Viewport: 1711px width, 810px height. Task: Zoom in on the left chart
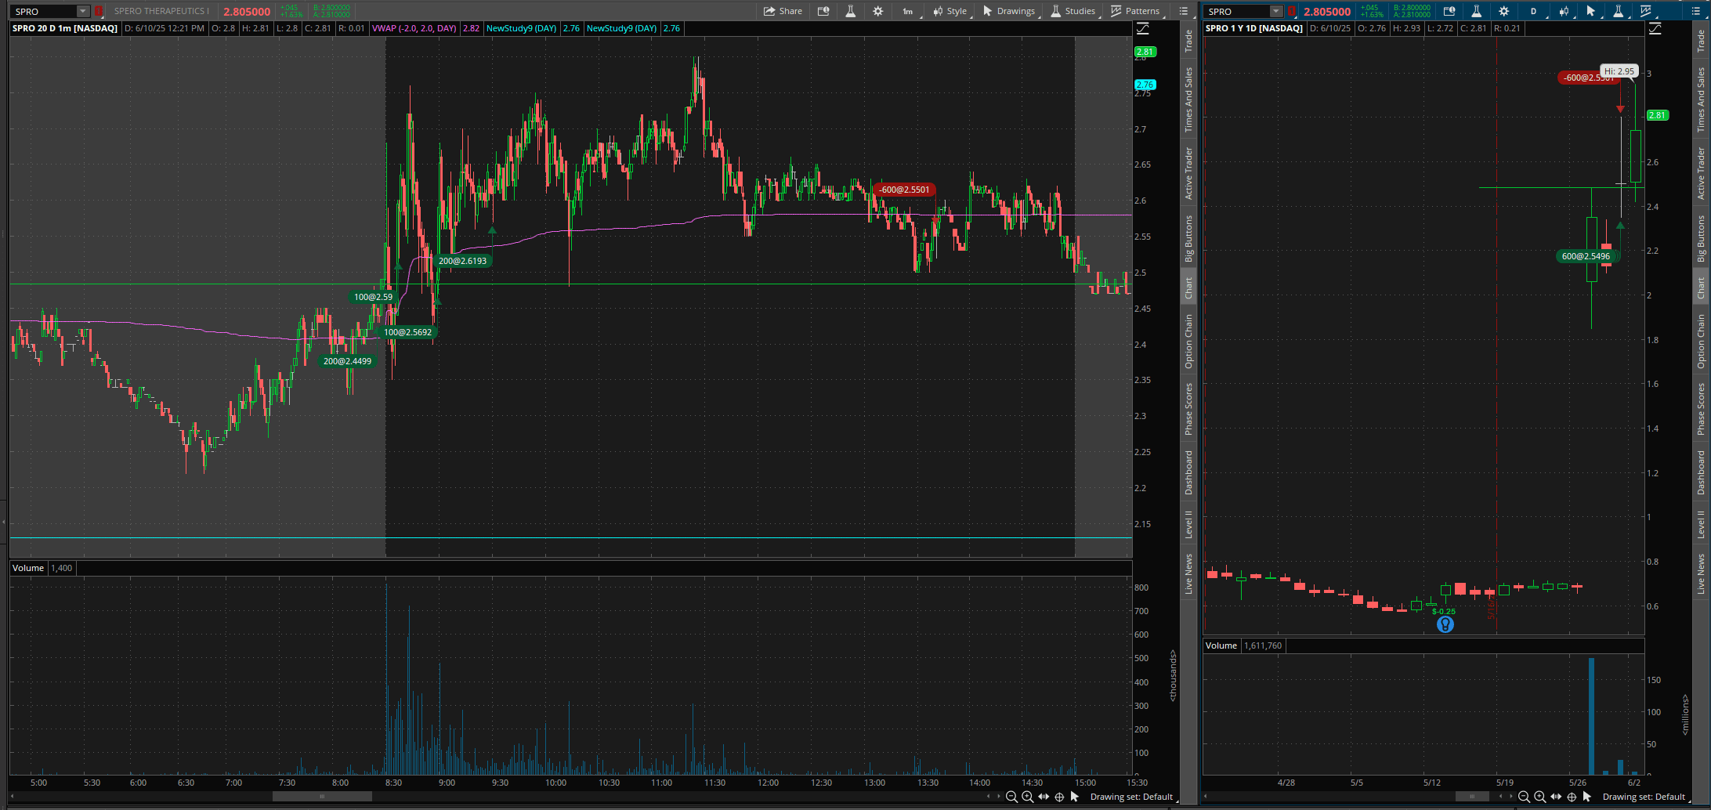pos(1027,797)
